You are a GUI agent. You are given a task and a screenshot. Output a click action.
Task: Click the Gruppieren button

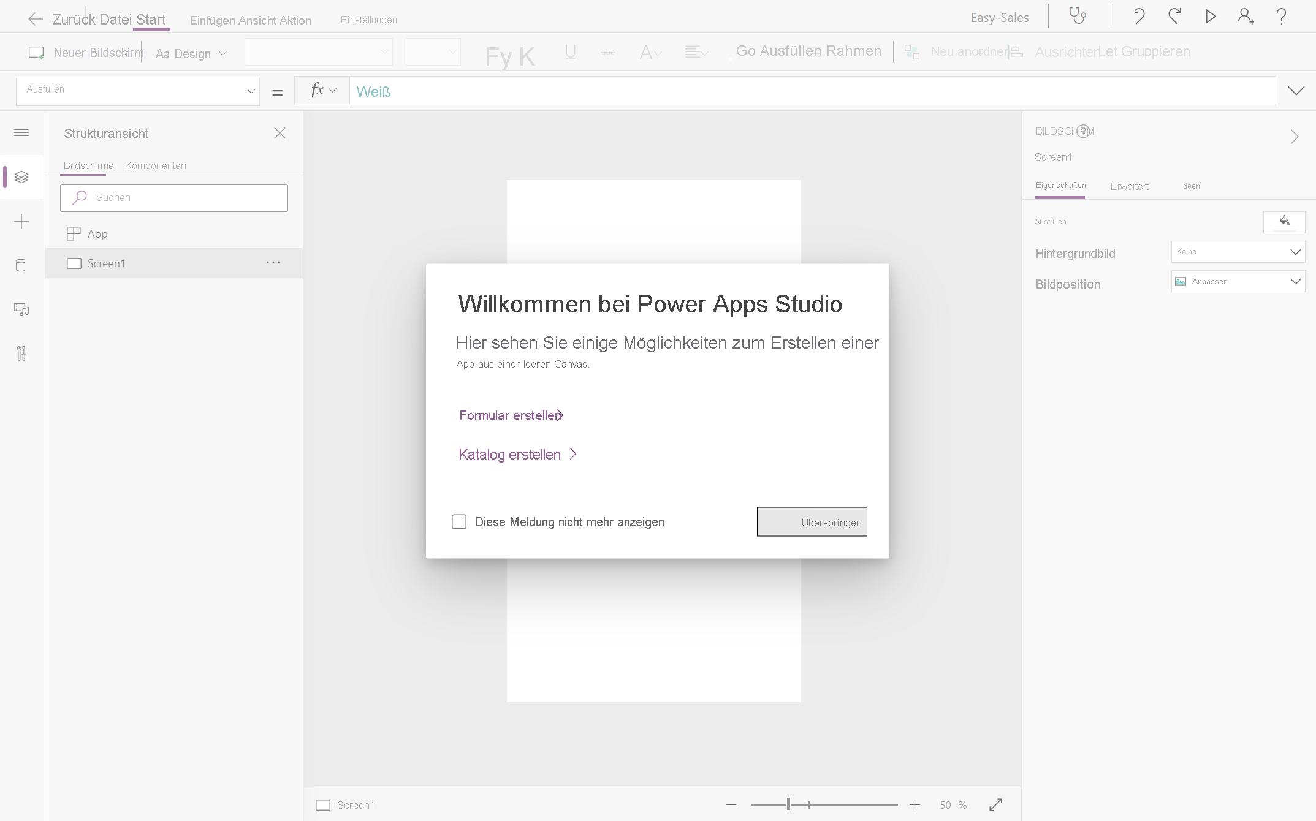(1155, 51)
